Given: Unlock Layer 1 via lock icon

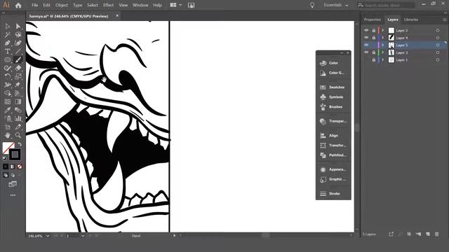Looking at the screenshot, I should 374,60.
